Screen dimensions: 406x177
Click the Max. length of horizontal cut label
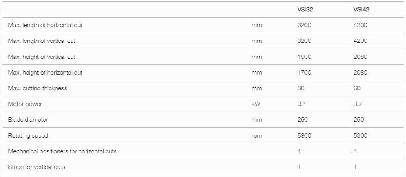pos(45,25)
